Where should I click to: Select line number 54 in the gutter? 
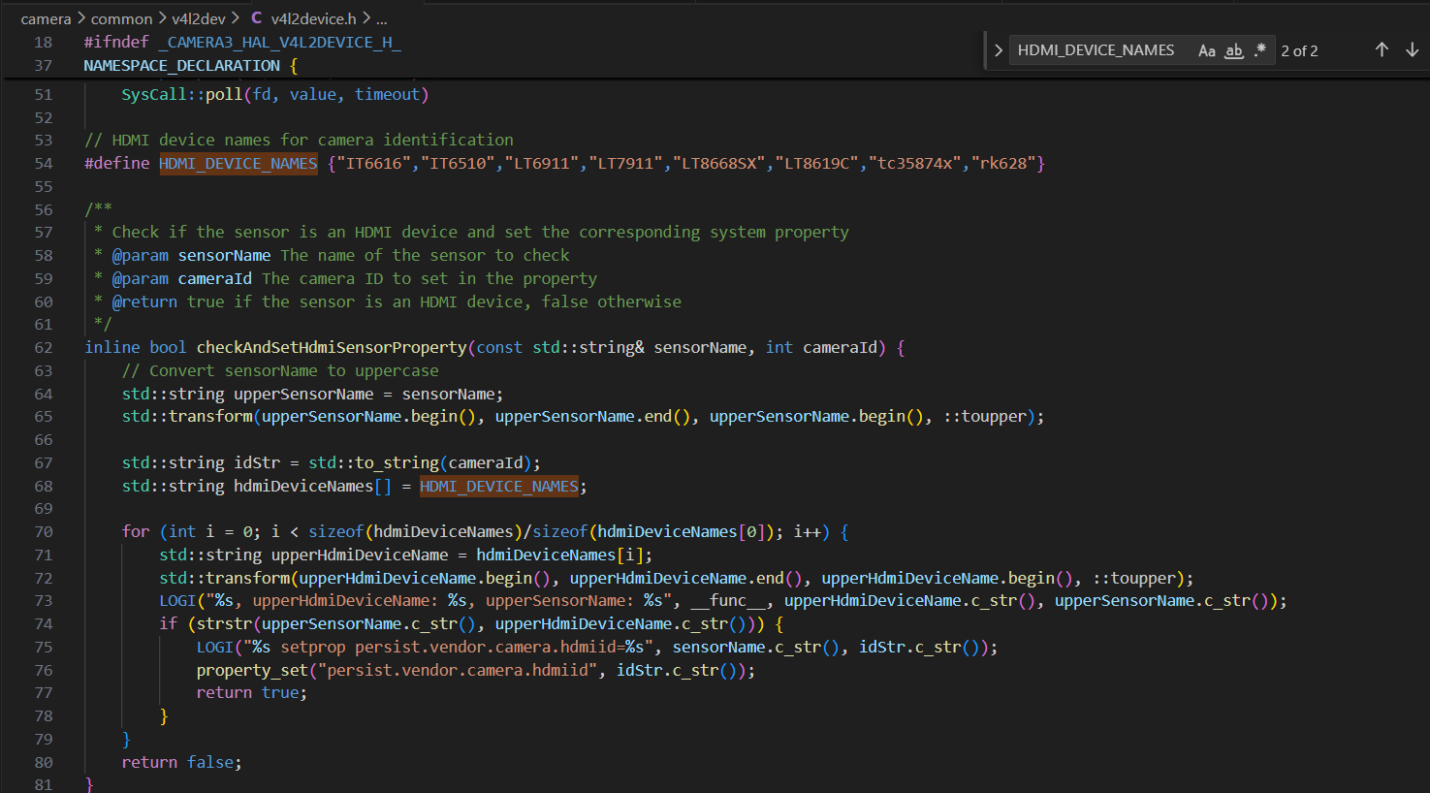(44, 163)
